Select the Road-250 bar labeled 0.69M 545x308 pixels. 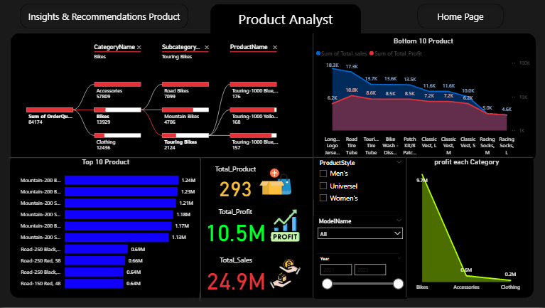coord(96,249)
